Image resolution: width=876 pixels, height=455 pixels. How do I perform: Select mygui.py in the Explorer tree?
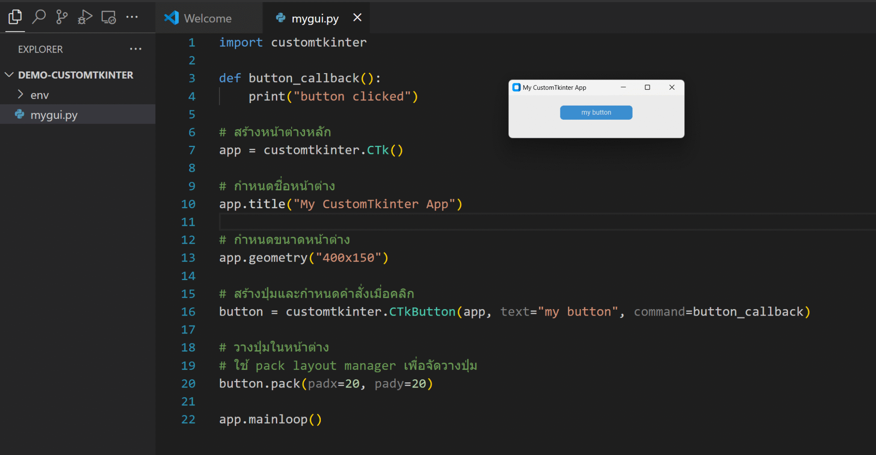click(54, 114)
